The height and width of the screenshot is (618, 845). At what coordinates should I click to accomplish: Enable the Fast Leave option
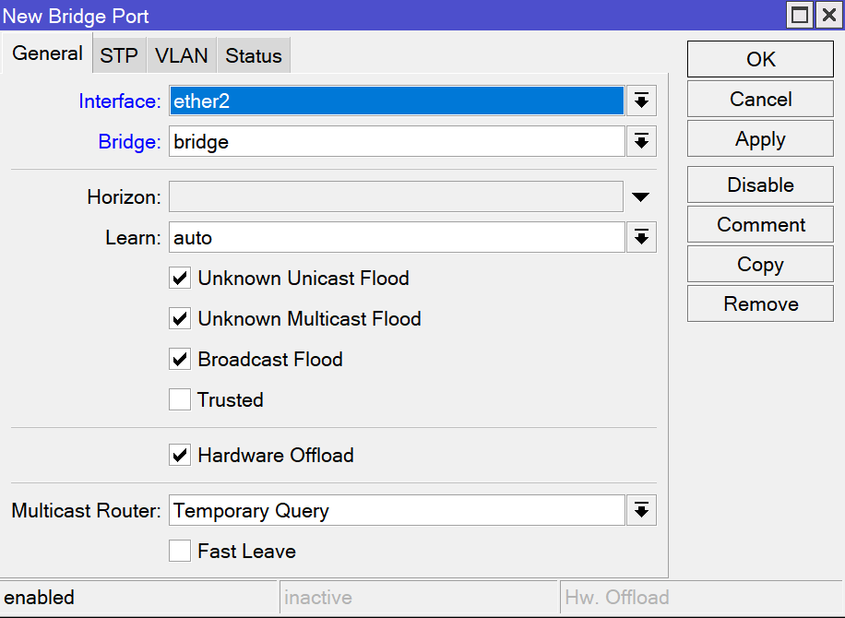point(180,552)
